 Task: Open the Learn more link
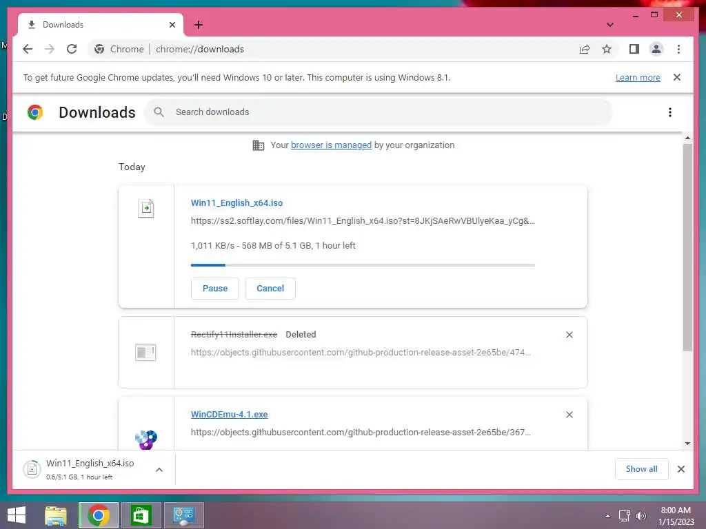638,77
